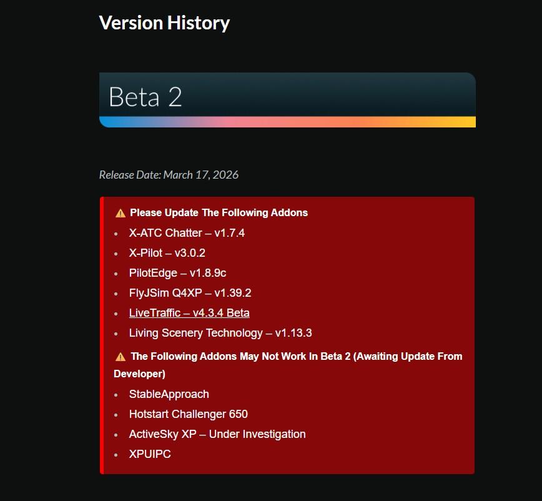Select the Hotstart Challenger 650 entry
542x501 pixels.
click(x=188, y=414)
